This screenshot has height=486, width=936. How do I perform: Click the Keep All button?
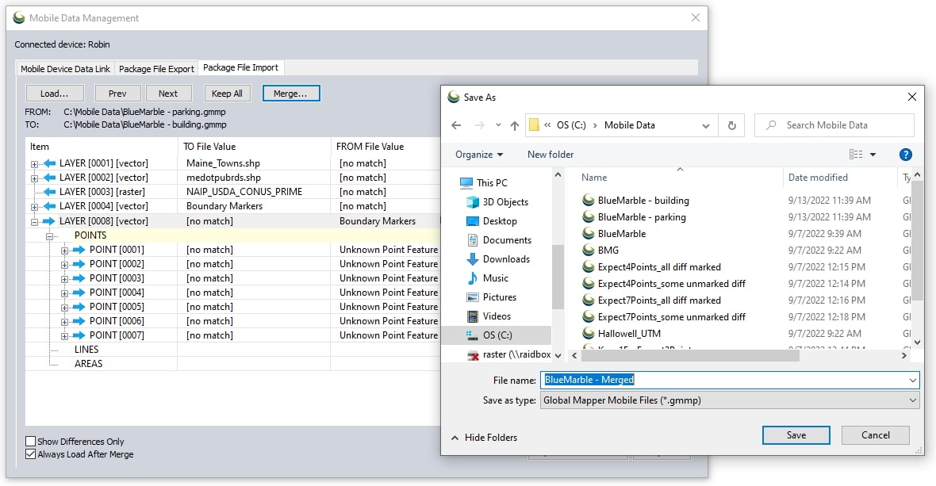(227, 94)
